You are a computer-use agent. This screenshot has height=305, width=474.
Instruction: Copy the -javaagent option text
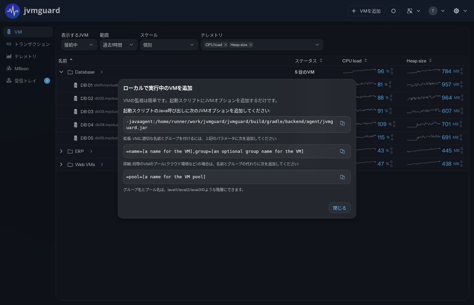(342, 123)
